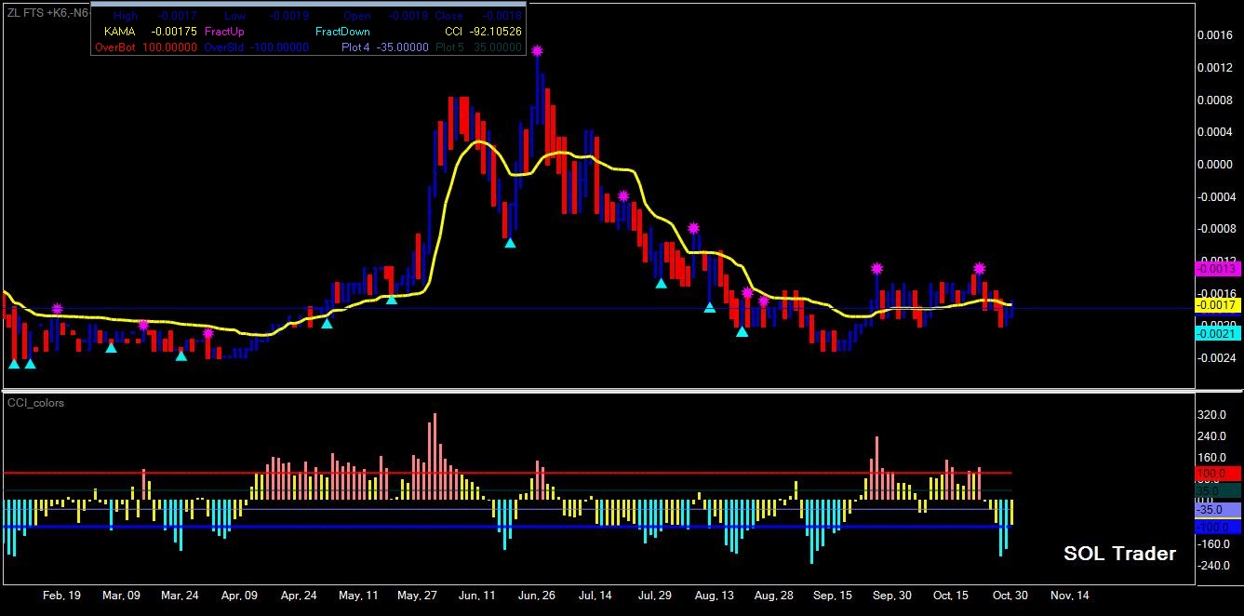Viewport: 1244px width, 616px height.
Task: Click the red 100.0 overbought level tag
Action: tap(1217, 473)
